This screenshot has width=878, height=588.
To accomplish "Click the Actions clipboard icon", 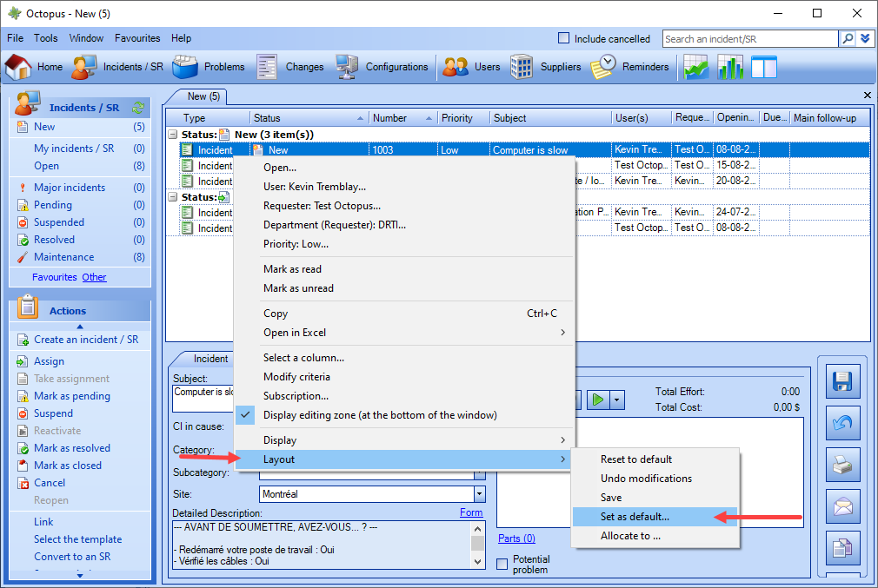I will tap(28, 307).
